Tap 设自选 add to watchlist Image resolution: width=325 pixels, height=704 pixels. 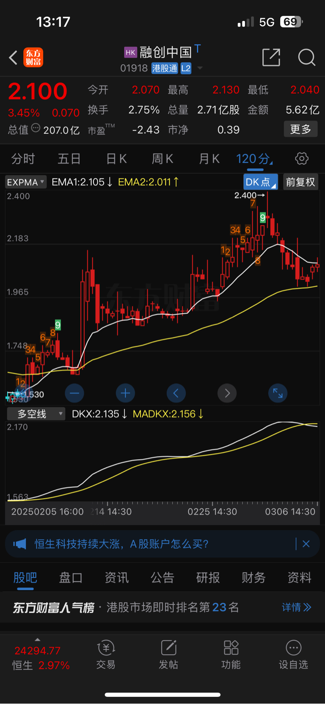(x=293, y=654)
